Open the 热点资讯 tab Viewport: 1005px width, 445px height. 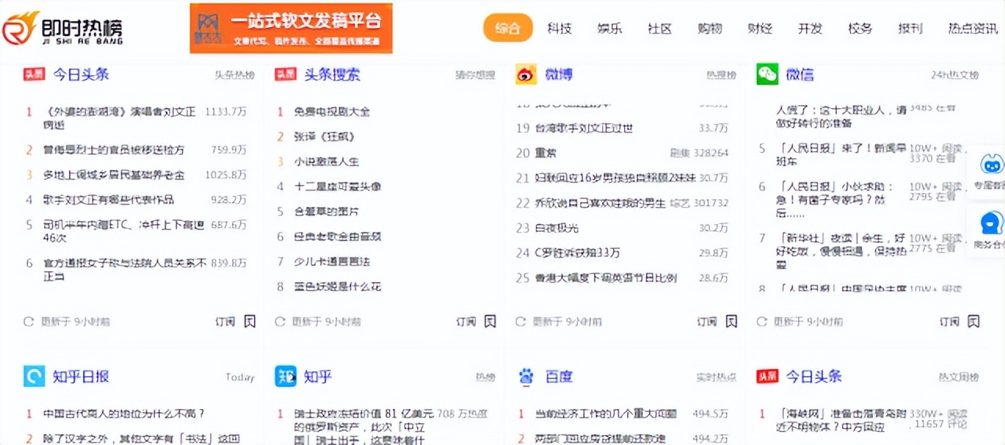pyautogui.click(x=973, y=29)
